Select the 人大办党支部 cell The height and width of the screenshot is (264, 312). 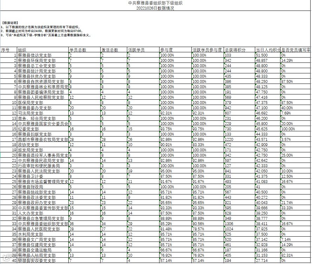tap(42, 213)
